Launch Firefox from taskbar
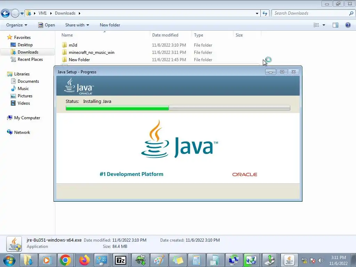Screen dimensions: 356x267 click(84, 260)
